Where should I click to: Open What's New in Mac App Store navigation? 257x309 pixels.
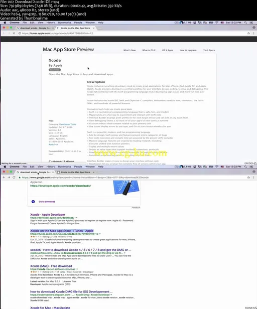130,50
